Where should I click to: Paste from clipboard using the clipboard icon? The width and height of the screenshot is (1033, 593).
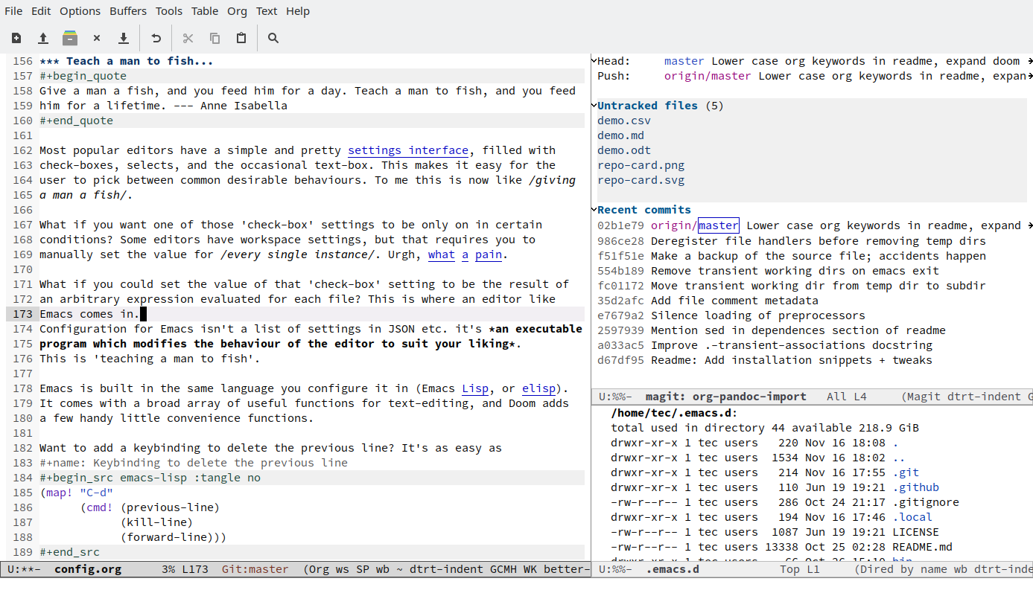(x=241, y=37)
